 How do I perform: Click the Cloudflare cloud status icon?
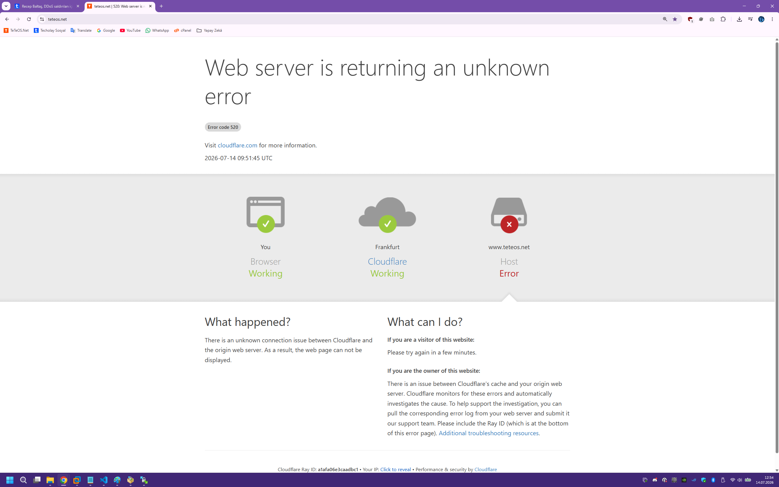pos(387,214)
